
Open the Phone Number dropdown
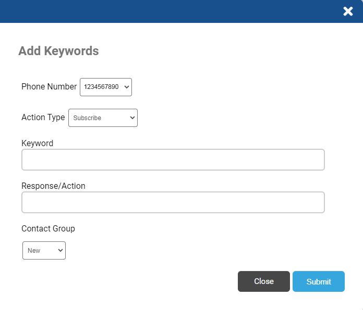click(106, 87)
